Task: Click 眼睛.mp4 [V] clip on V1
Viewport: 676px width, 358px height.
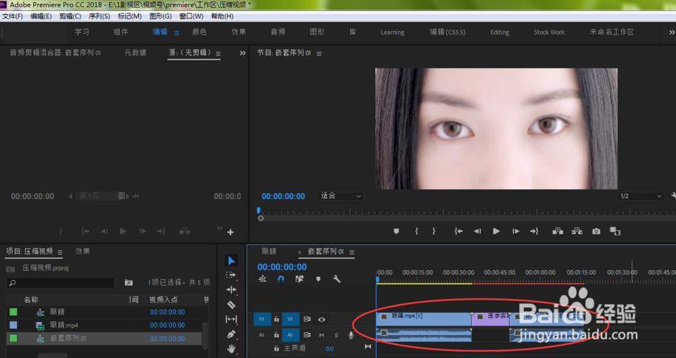Action: pyautogui.click(x=424, y=319)
